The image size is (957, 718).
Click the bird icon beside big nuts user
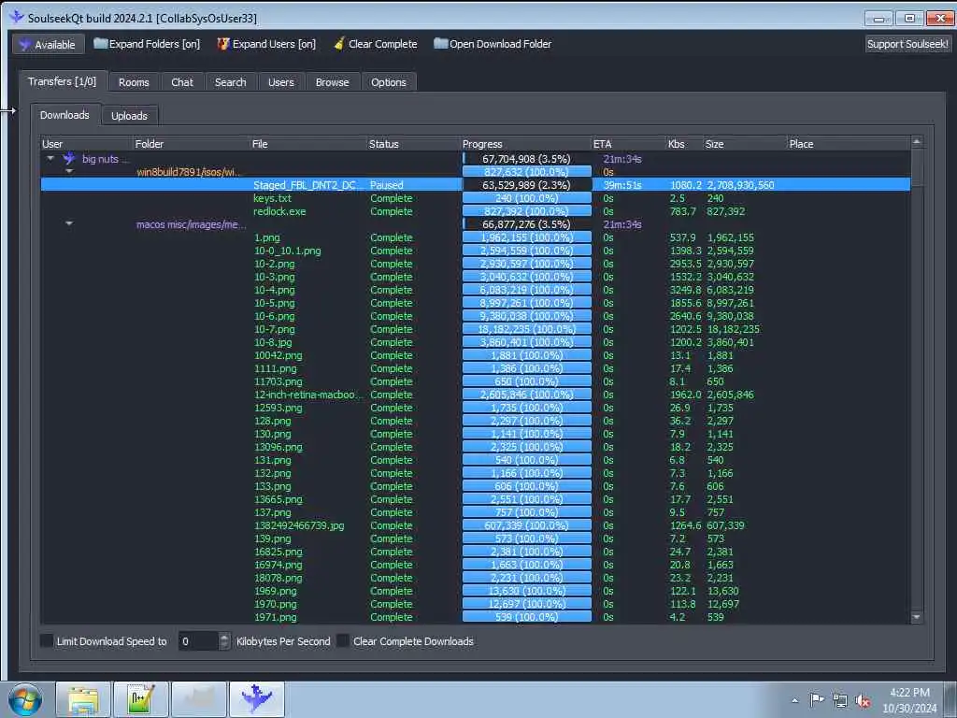[x=69, y=158]
